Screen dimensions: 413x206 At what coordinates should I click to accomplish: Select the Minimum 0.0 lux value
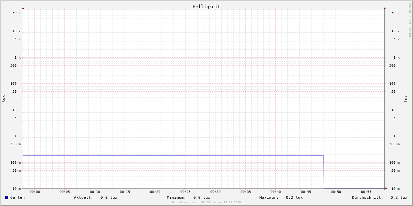(x=202, y=197)
